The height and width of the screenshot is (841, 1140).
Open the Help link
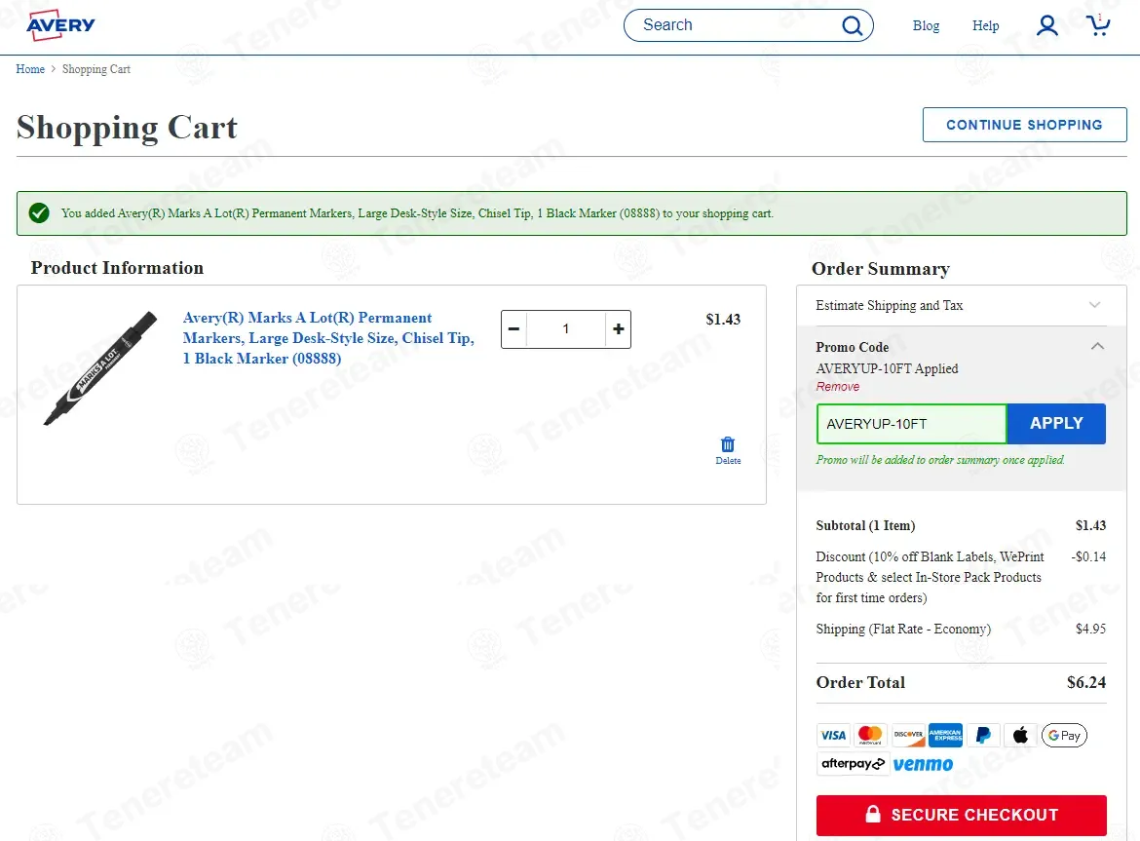click(x=985, y=25)
